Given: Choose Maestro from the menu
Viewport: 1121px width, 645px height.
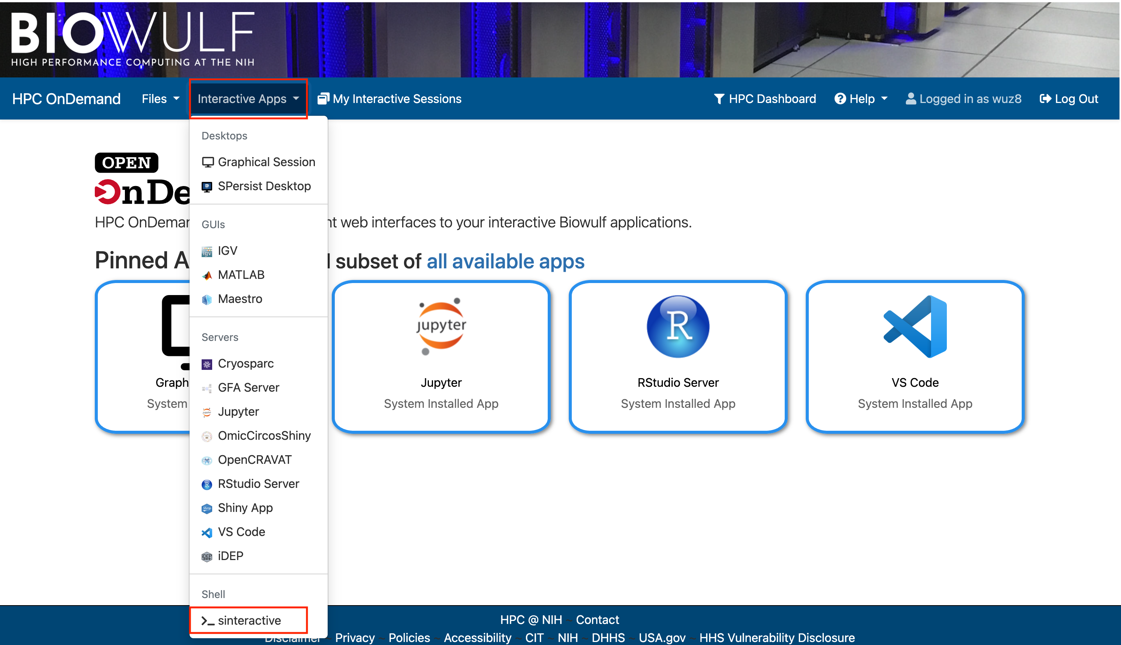Looking at the screenshot, I should pyautogui.click(x=258, y=300).
